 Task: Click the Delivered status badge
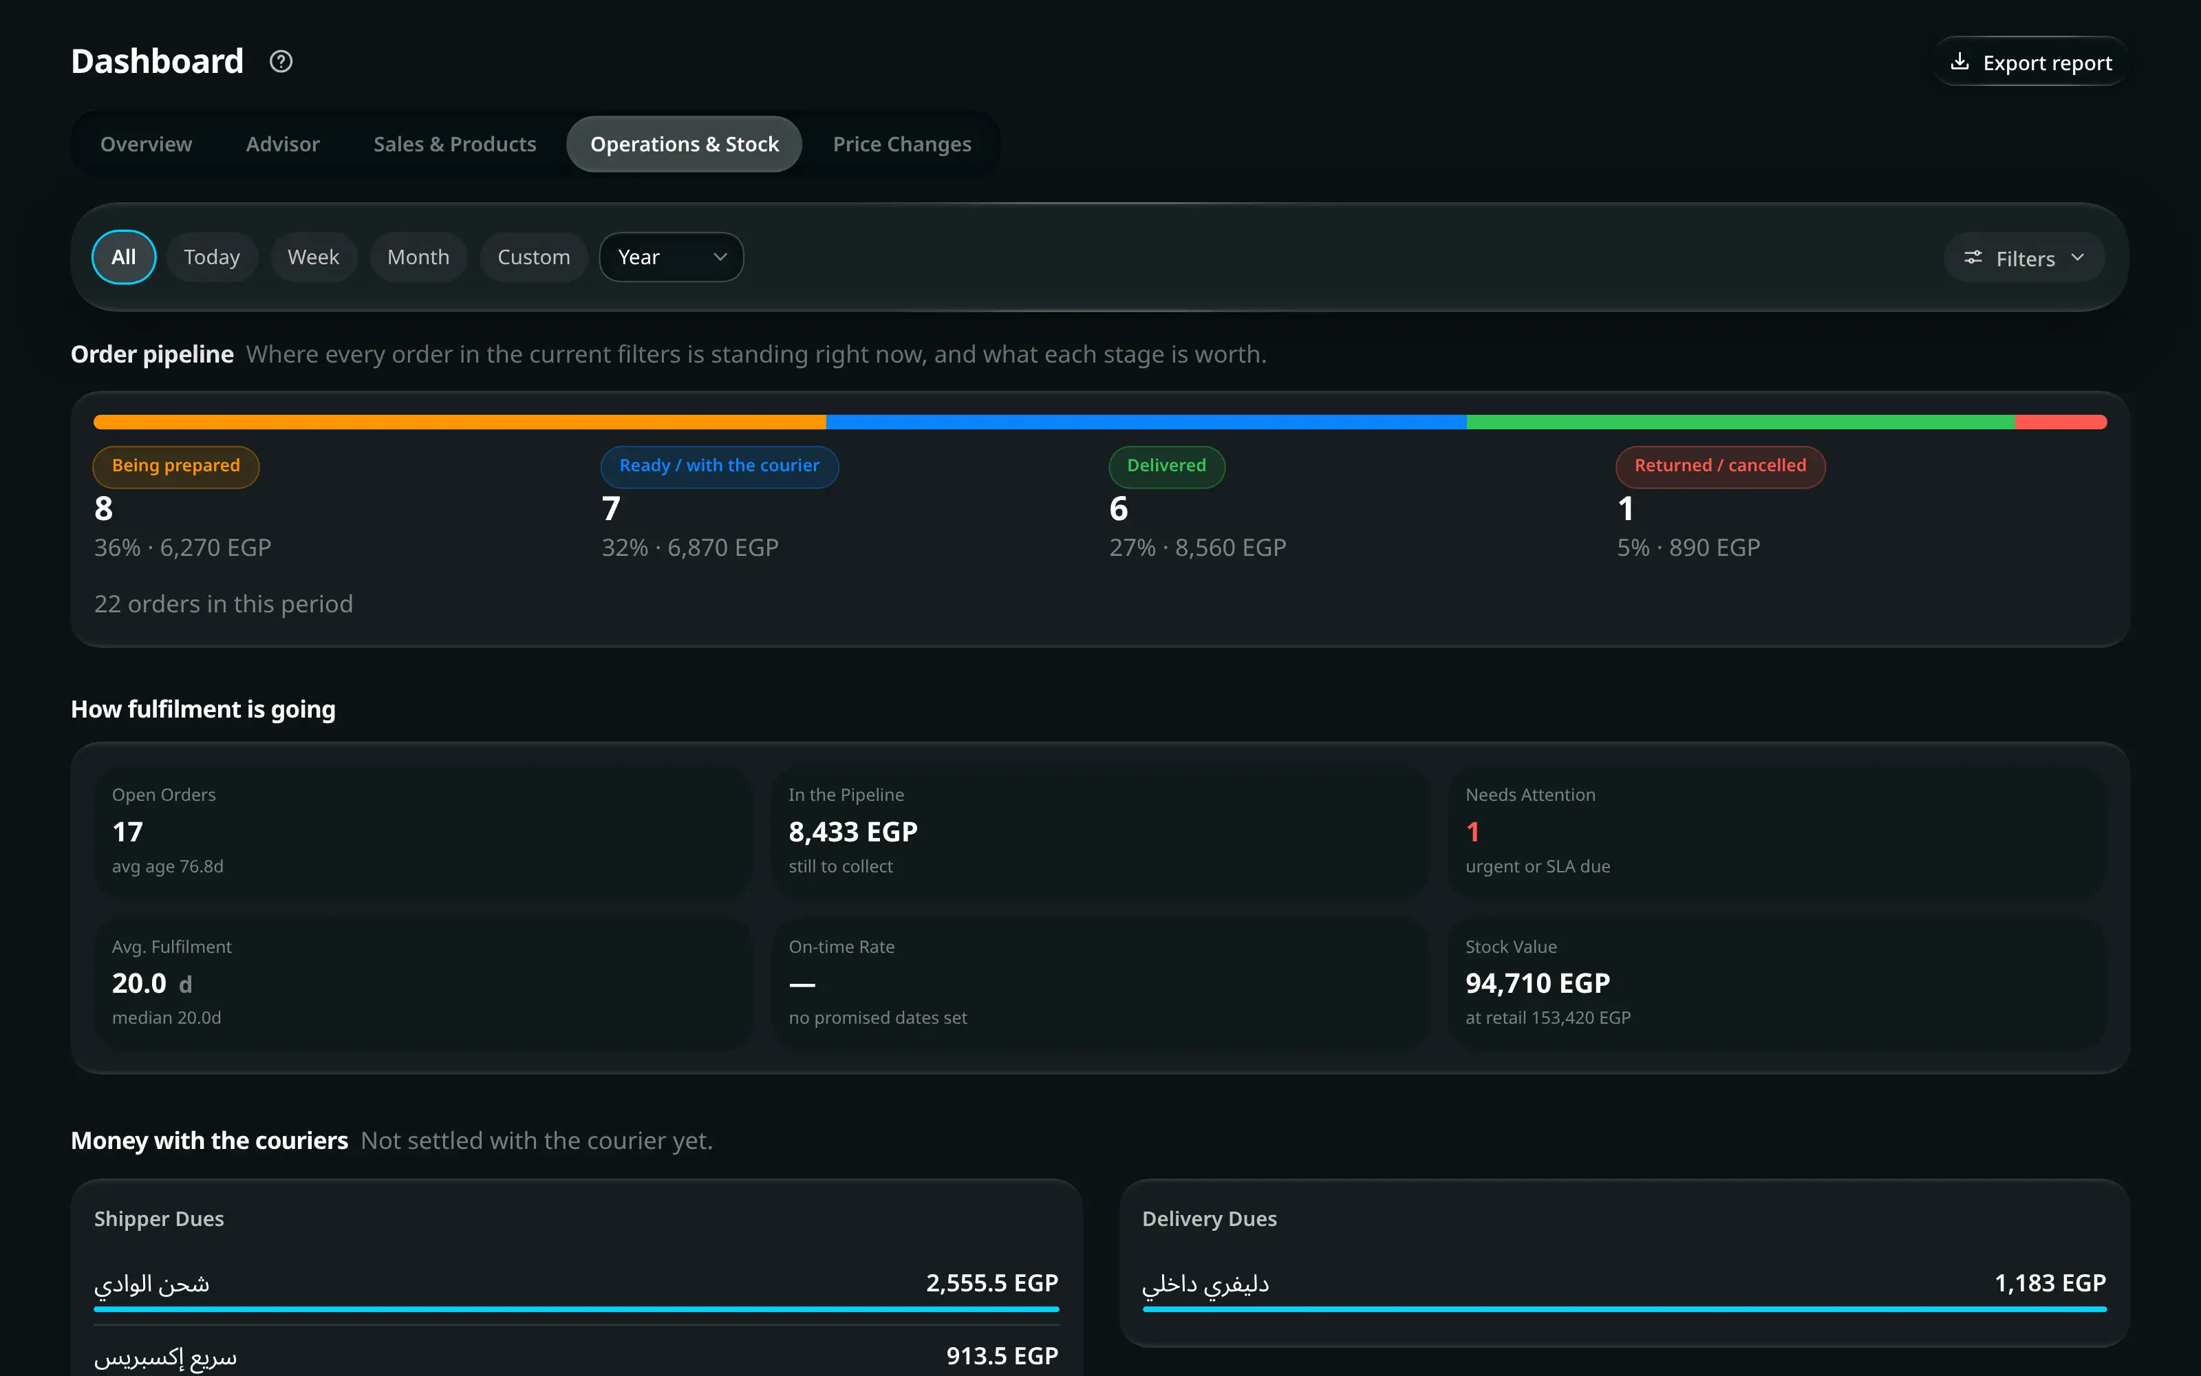point(1166,466)
